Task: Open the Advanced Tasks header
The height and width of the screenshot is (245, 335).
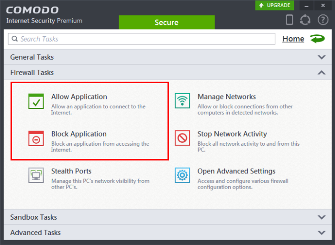Action: 167,233
